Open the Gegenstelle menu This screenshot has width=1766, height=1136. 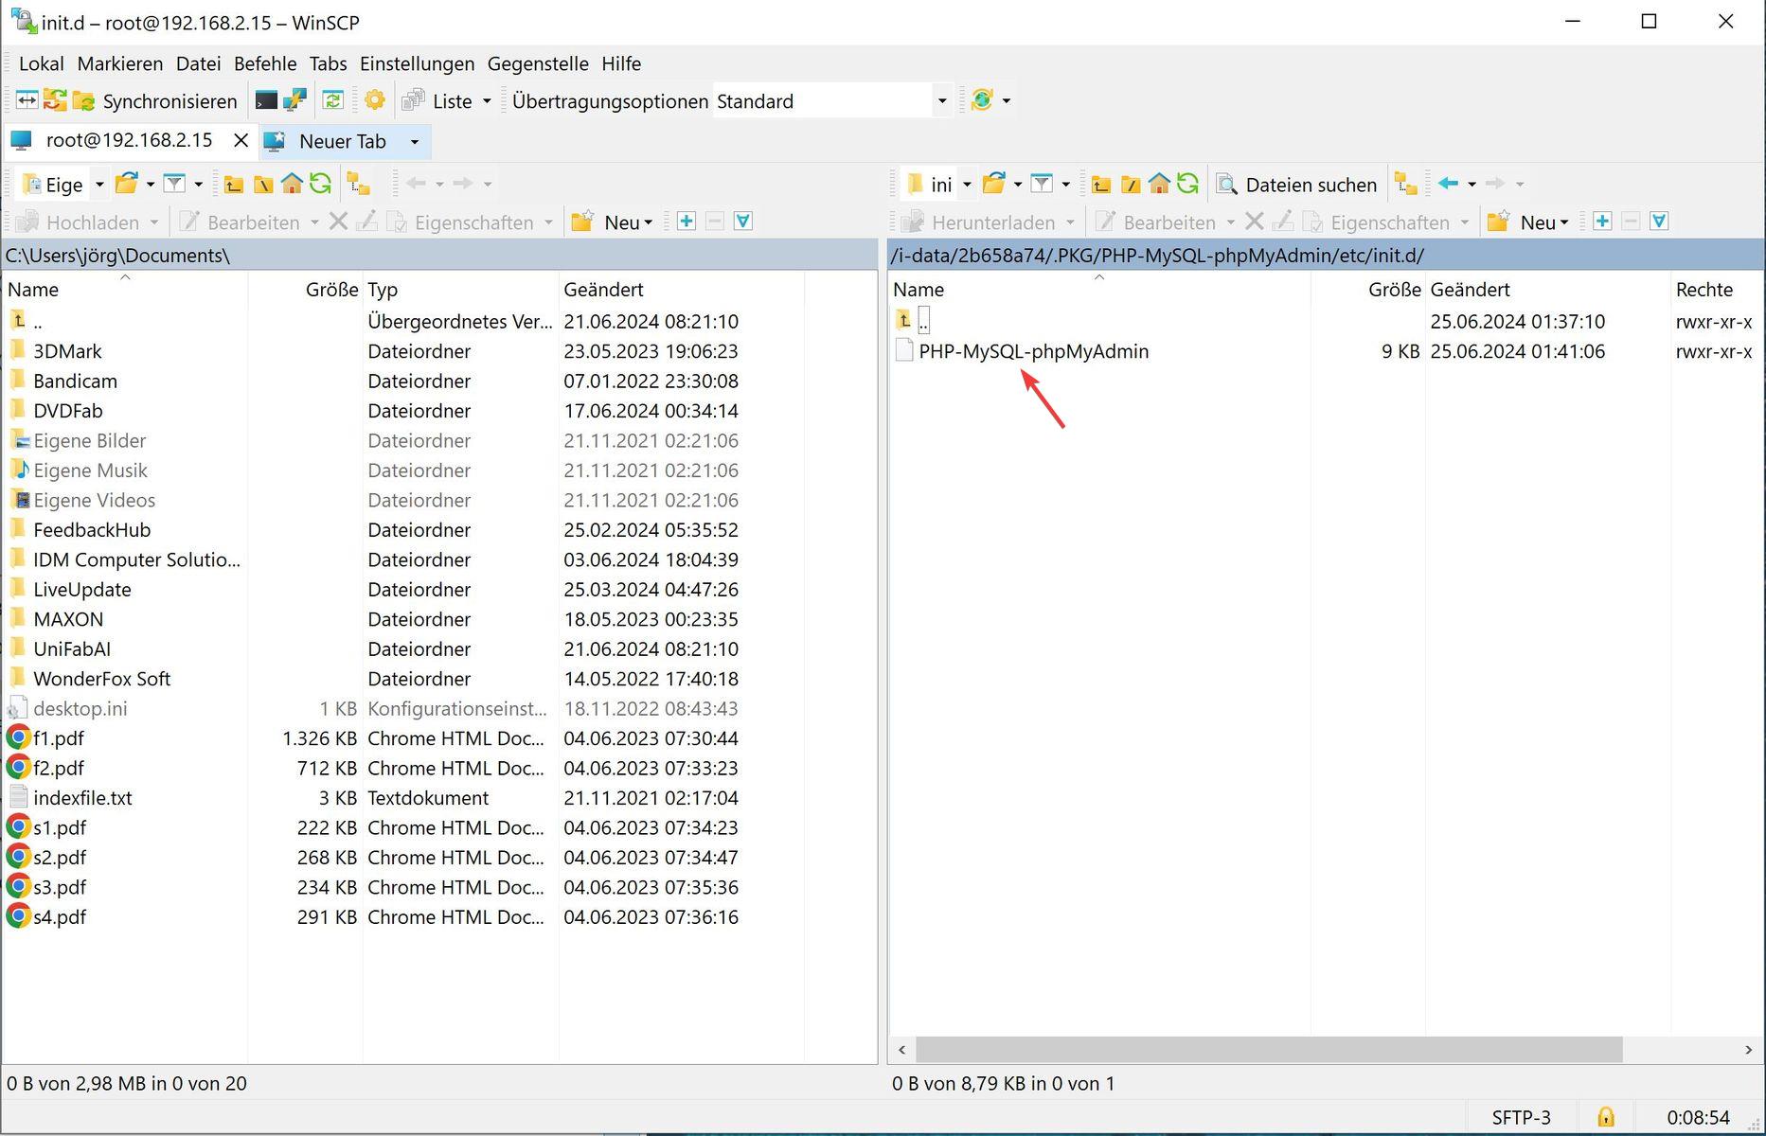538,63
